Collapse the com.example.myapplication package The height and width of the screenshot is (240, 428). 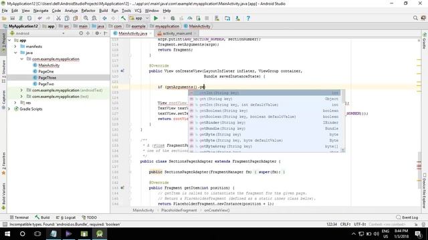tap(21, 59)
